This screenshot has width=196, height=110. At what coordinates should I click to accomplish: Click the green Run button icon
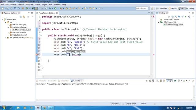click(55, 8)
